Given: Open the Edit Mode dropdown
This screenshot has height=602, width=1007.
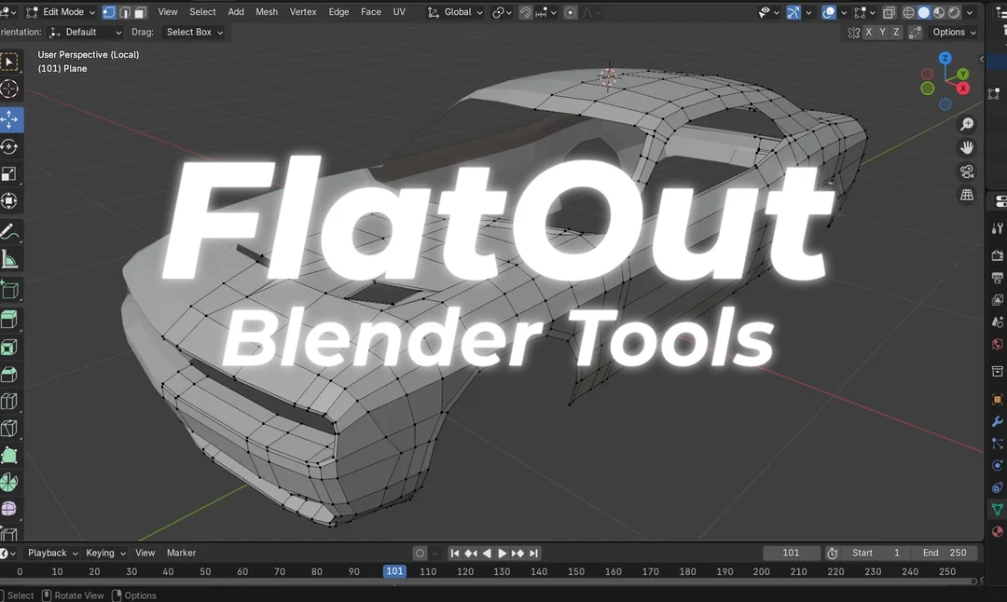Looking at the screenshot, I should 61,12.
